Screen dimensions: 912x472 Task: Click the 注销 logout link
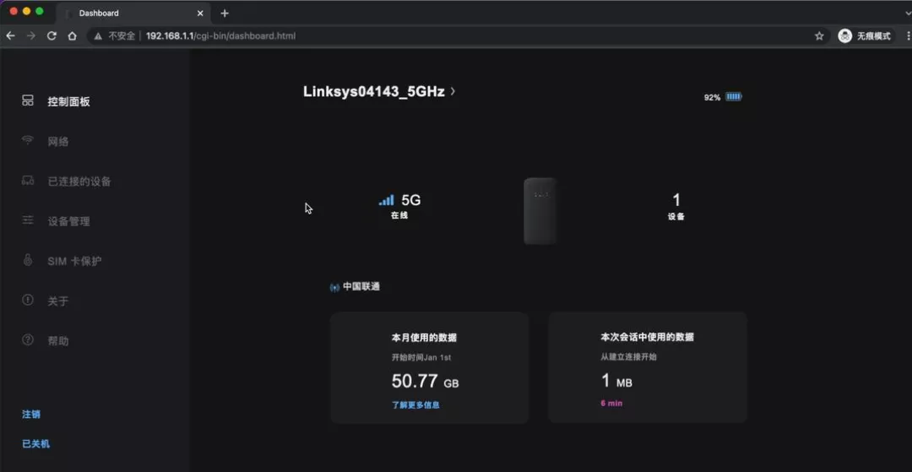tap(31, 415)
